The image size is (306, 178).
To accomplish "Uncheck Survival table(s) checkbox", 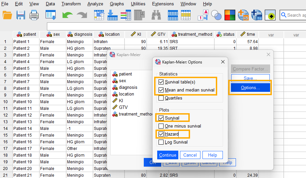I will (161, 82).
